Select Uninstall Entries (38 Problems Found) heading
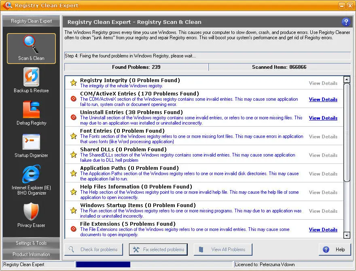Screen dimensions: 356x271 pyautogui.click(x=131, y=112)
